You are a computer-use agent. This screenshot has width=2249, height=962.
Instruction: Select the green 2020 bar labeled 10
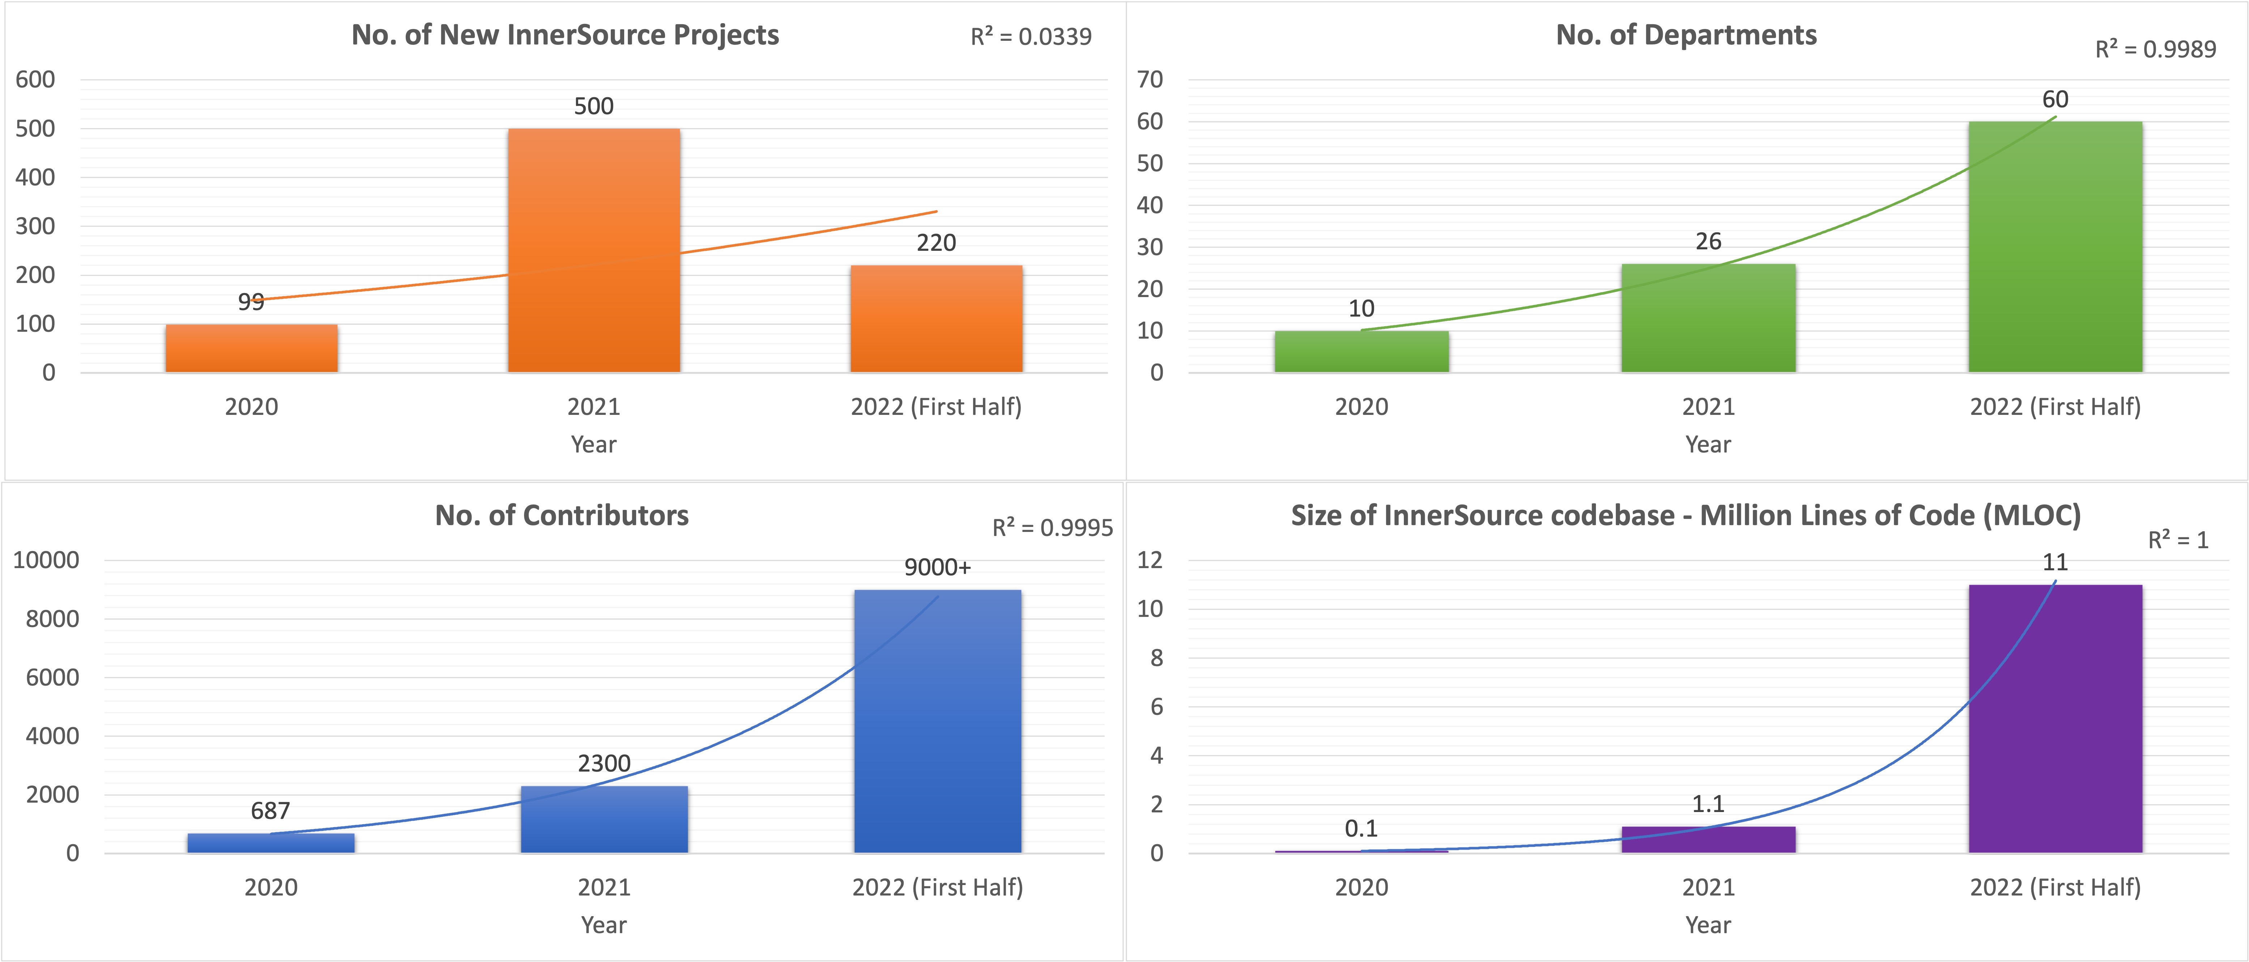click(x=1361, y=352)
